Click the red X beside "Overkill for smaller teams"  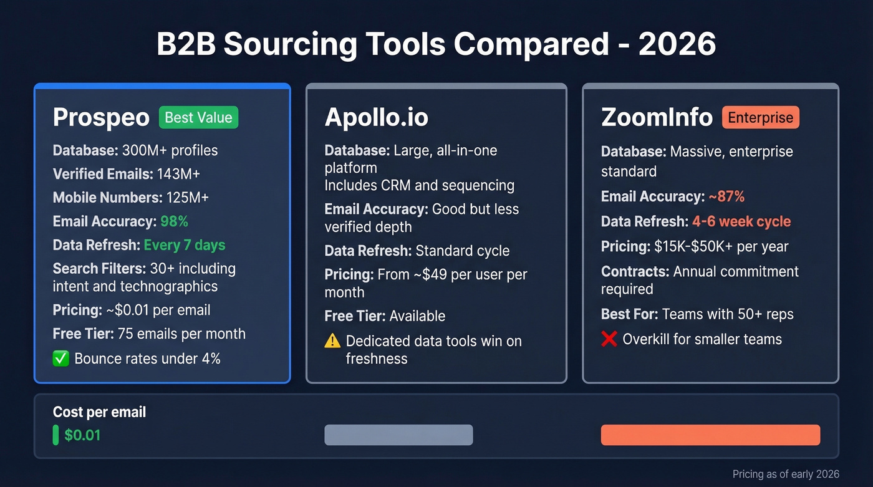[x=609, y=339]
